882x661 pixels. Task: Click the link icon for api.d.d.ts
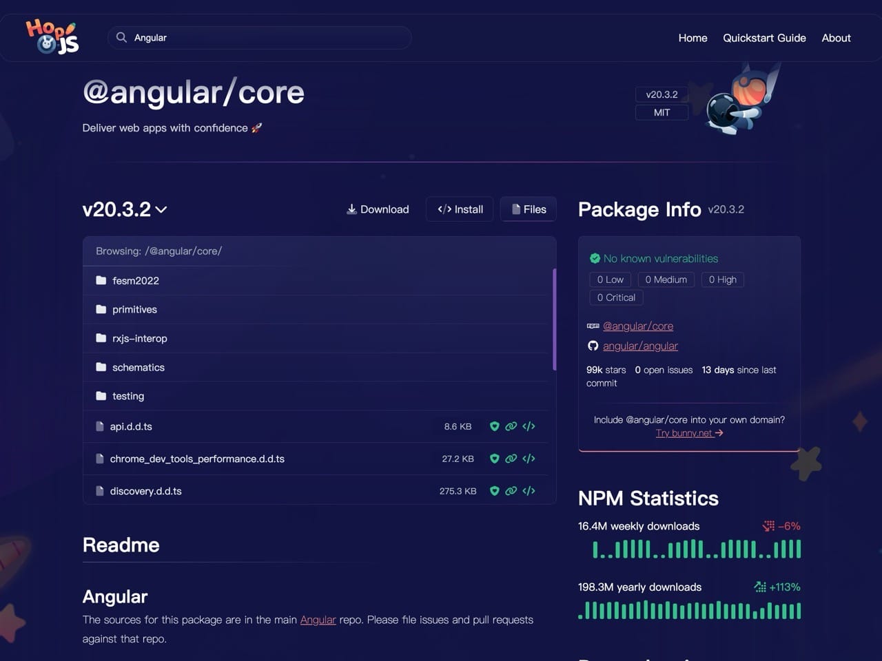point(511,426)
